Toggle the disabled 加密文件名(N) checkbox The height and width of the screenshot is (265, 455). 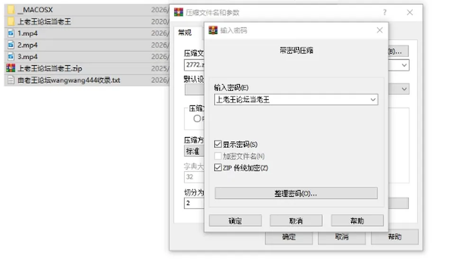point(218,156)
